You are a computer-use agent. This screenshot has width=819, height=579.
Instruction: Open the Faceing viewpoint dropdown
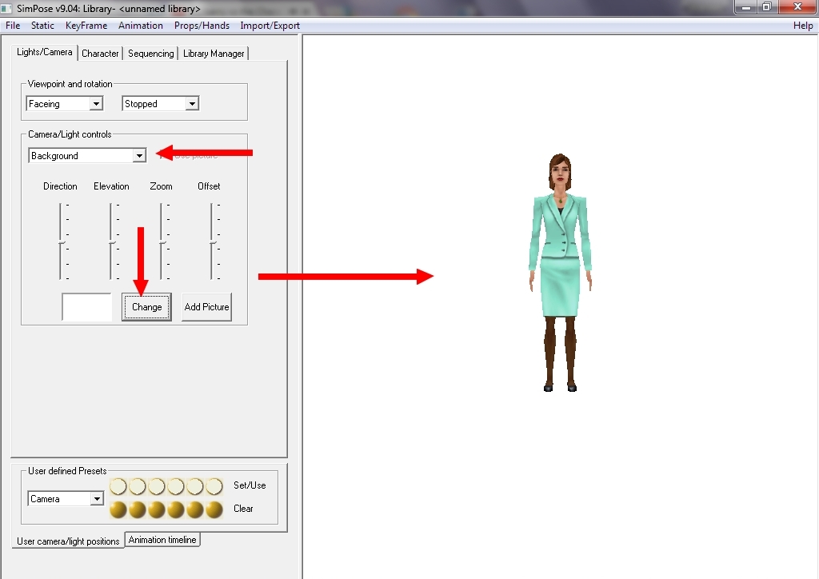[96, 104]
